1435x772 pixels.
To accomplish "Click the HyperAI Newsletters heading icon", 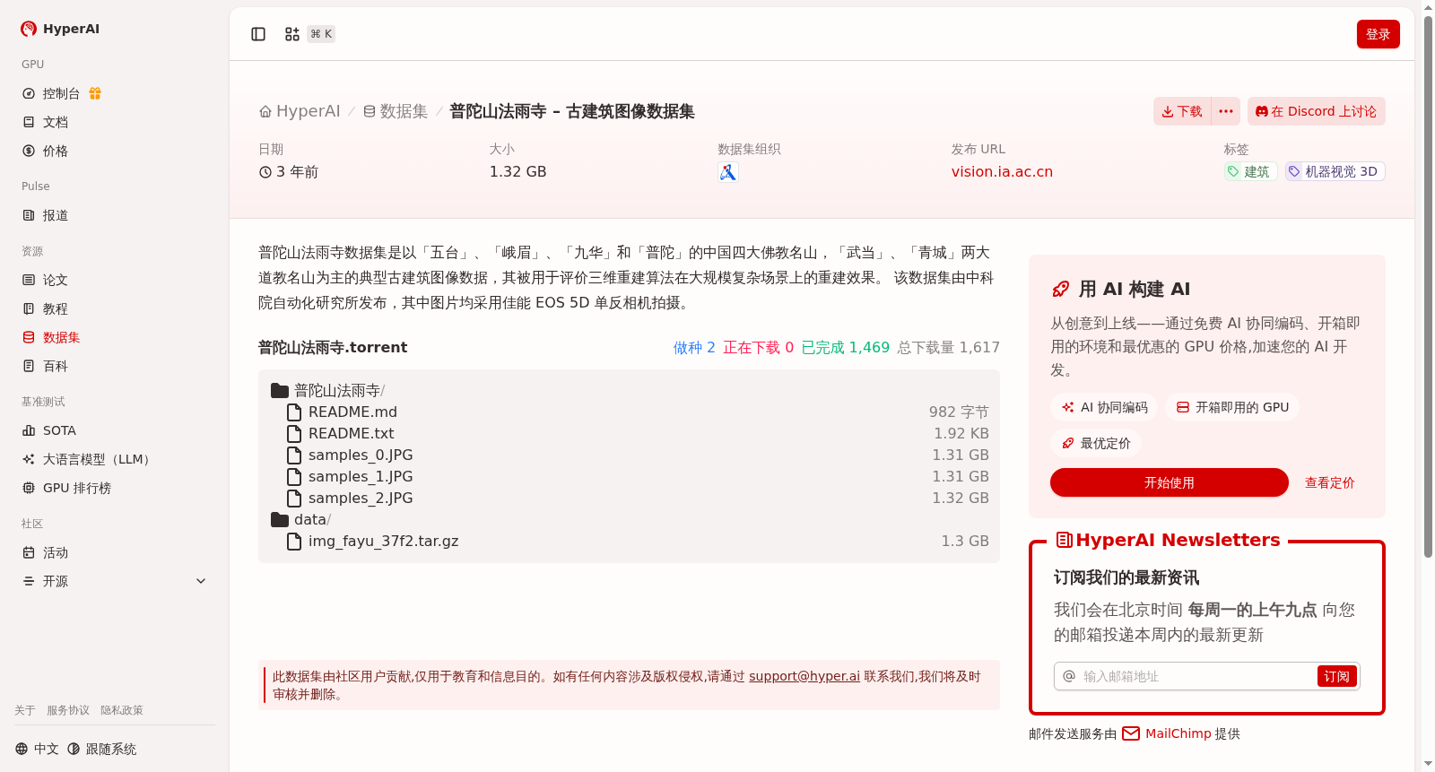I will coord(1065,540).
